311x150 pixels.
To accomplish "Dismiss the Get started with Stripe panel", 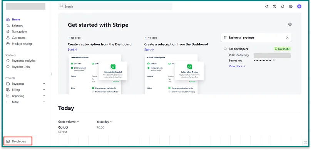I will click(x=290, y=24).
